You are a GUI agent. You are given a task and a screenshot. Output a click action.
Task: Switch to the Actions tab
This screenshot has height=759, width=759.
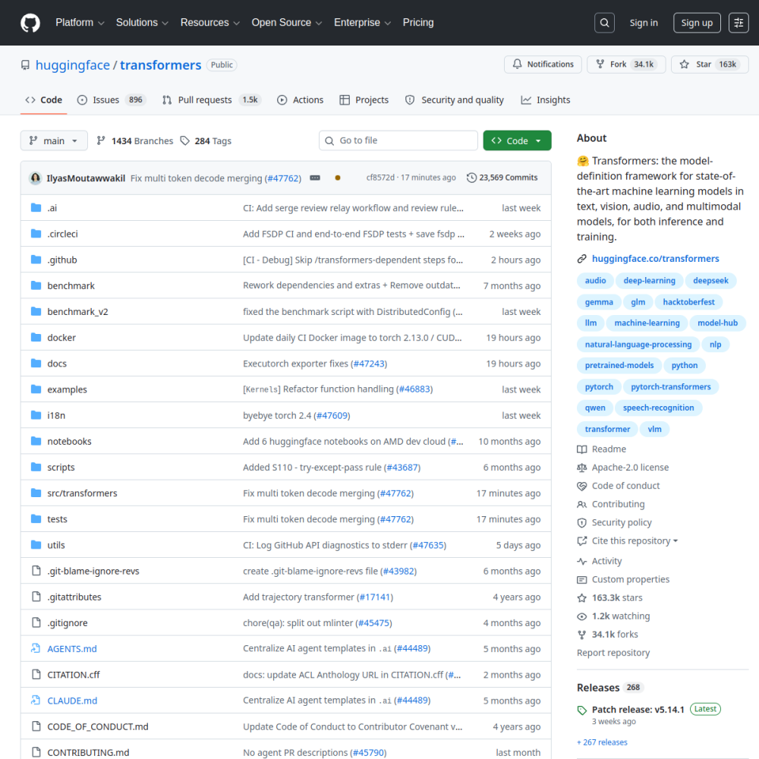pos(300,100)
